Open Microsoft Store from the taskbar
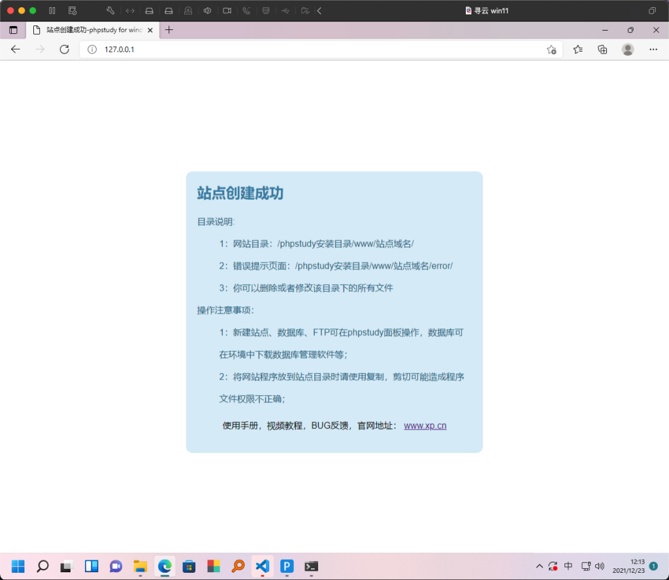 coord(189,566)
